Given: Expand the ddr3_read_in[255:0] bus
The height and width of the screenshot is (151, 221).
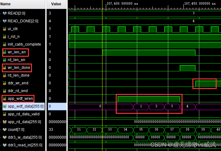Looking at the screenshot, I should 1,145.
